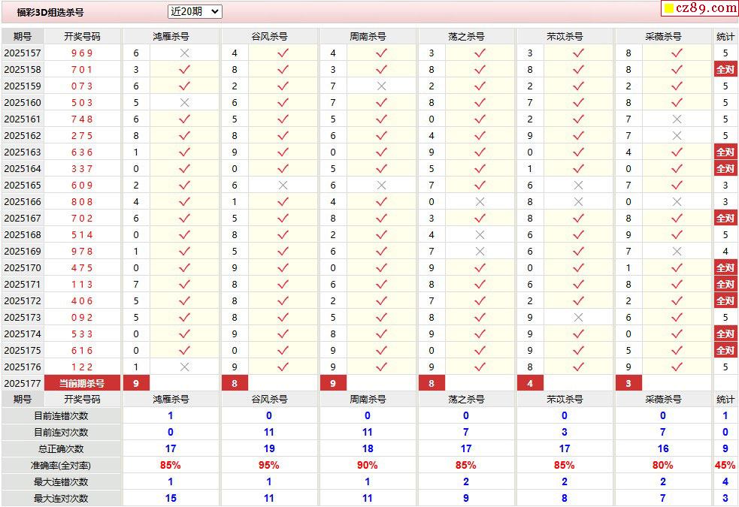The width and height of the screenshot is (739, 507).
Task: Click the top 期号 column header
Action: pyautogui.click(x=23, y=37)
